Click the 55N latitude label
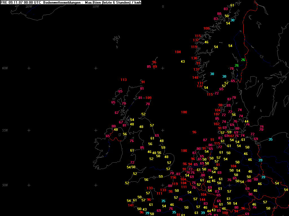This screenshot has height=216, width=289. [5, 130]
